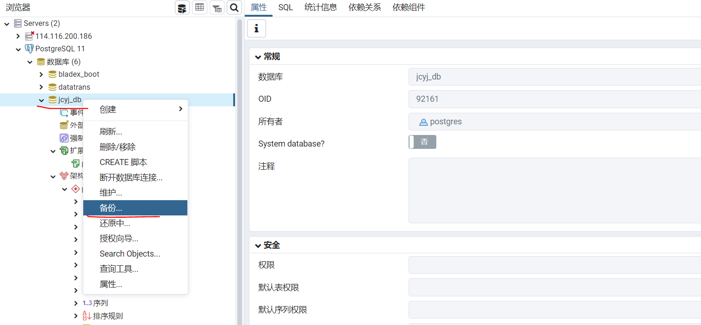
Task: Click the 权限 privileges field
Action: tap(555, 265)
